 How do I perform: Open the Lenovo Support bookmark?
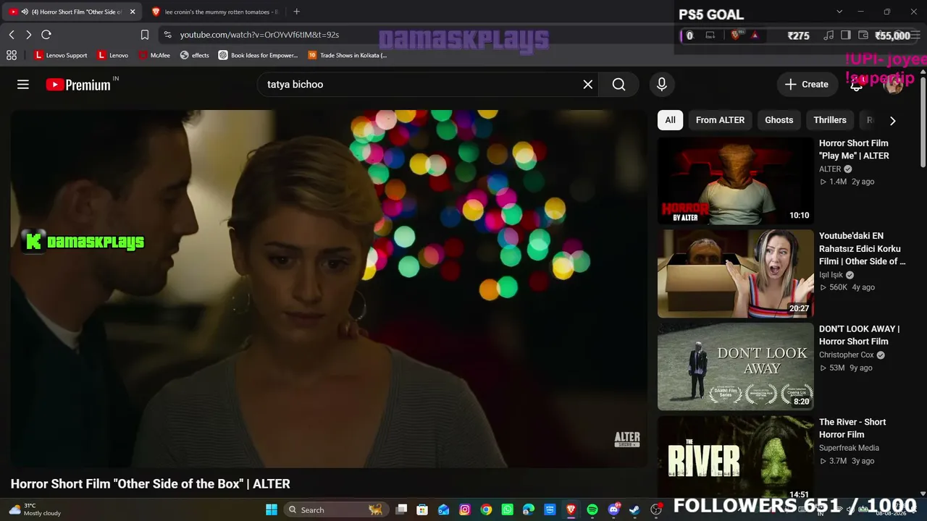61,55
